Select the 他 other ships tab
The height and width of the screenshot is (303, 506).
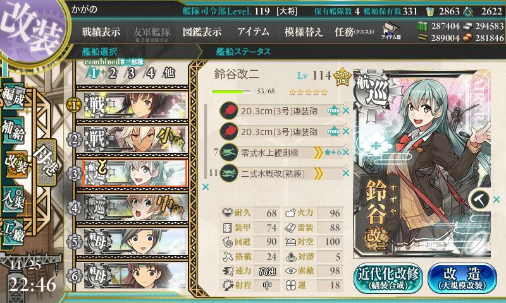coord(169,73)
